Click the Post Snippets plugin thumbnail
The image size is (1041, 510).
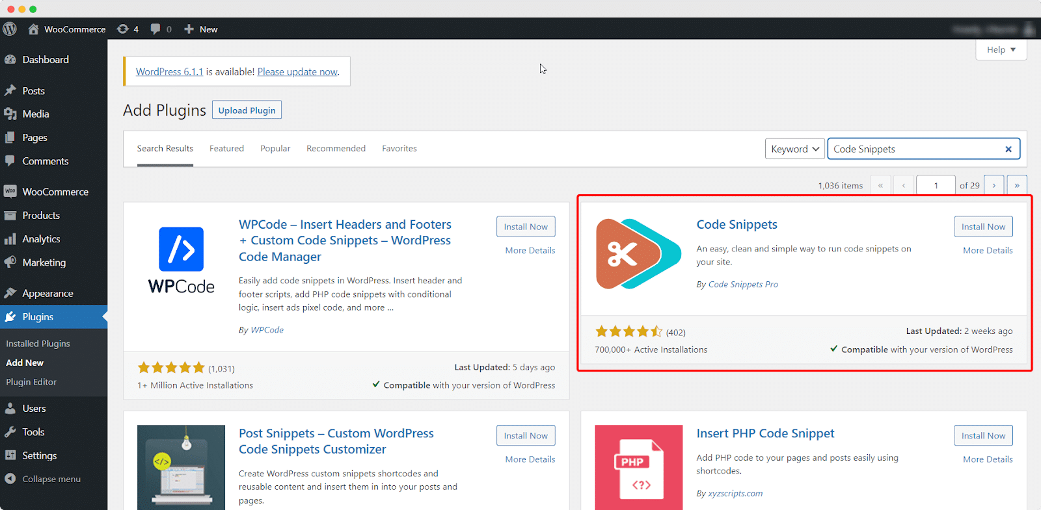tap(181, 467)
